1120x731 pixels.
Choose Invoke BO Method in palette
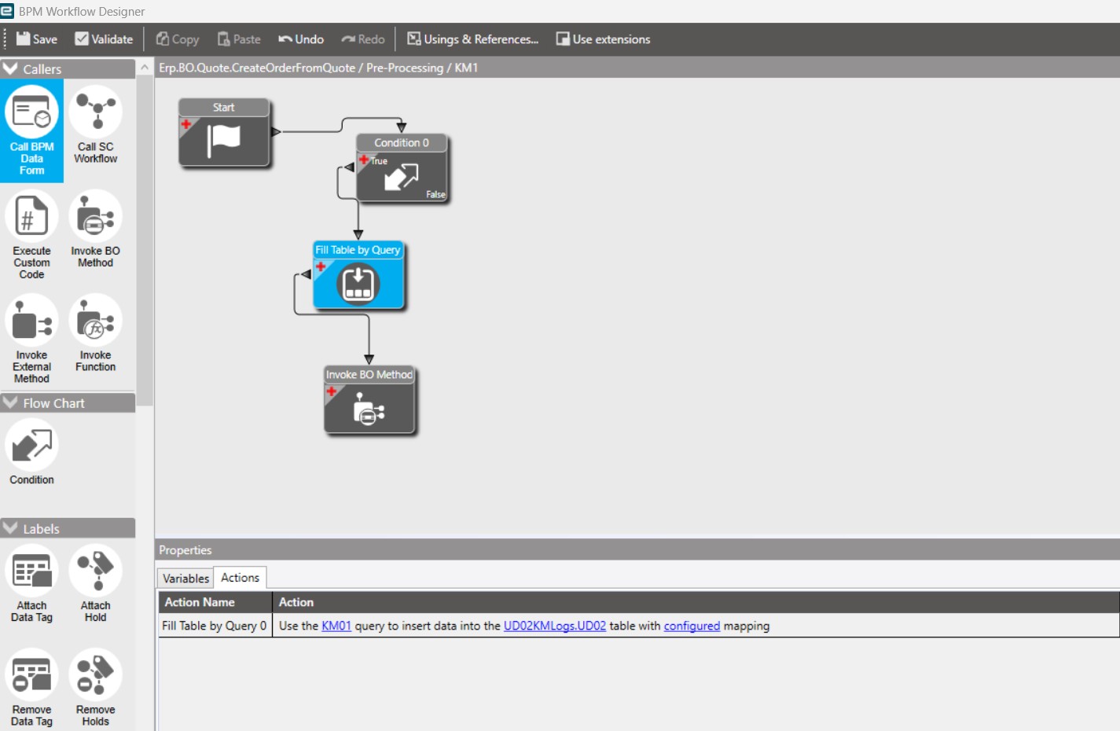(x=96, y=230)
